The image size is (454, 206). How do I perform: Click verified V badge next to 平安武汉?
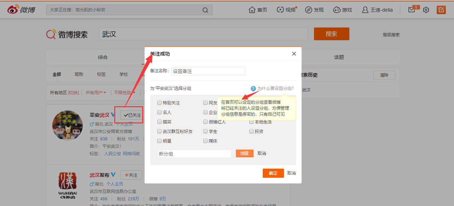[113, 115]
